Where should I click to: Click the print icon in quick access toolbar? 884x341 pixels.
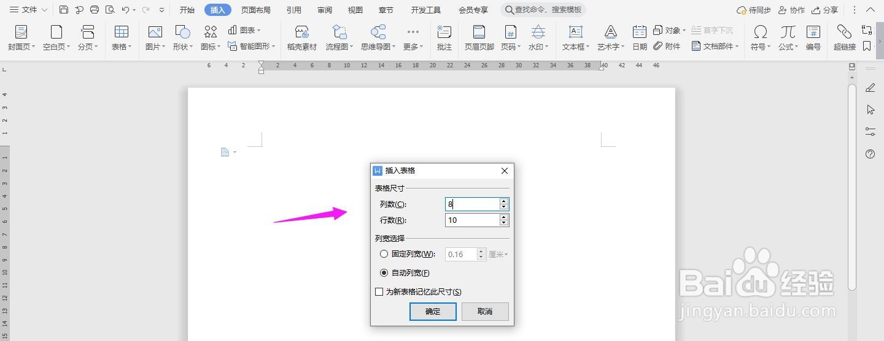pos(95,10)
